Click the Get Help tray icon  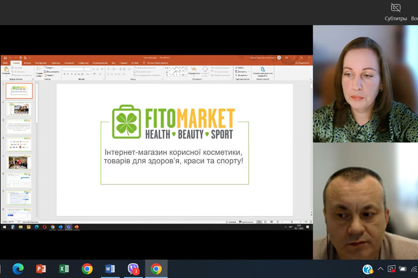pyautogui.click(x=368, y=269)
